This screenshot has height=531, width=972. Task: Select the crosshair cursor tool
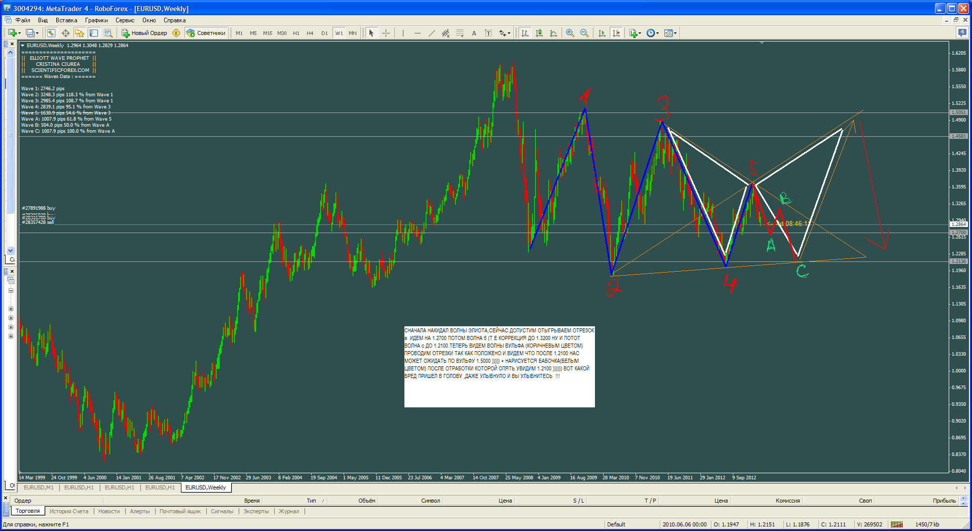pos(386,33)
